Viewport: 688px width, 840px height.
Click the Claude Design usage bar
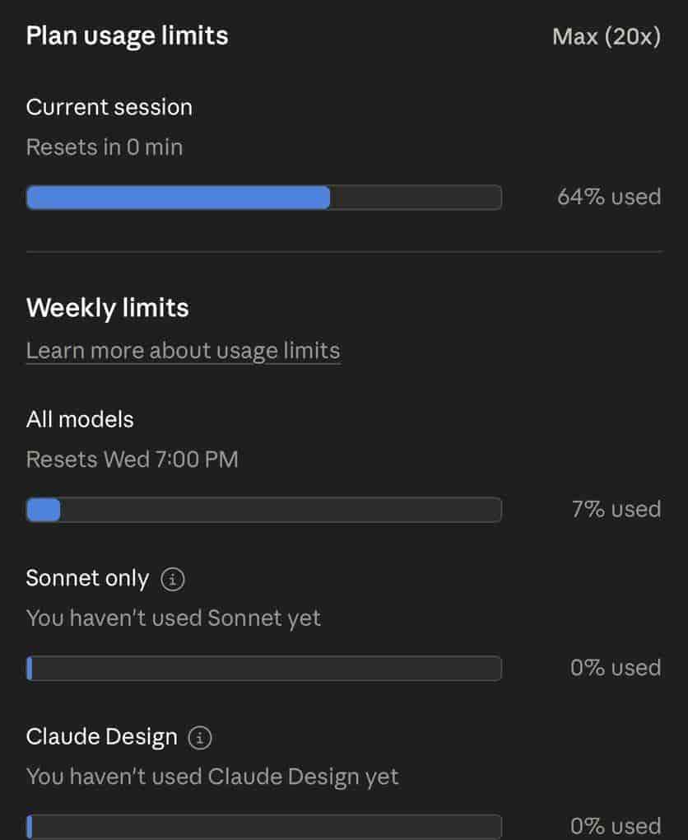click(x=263, y=826)
